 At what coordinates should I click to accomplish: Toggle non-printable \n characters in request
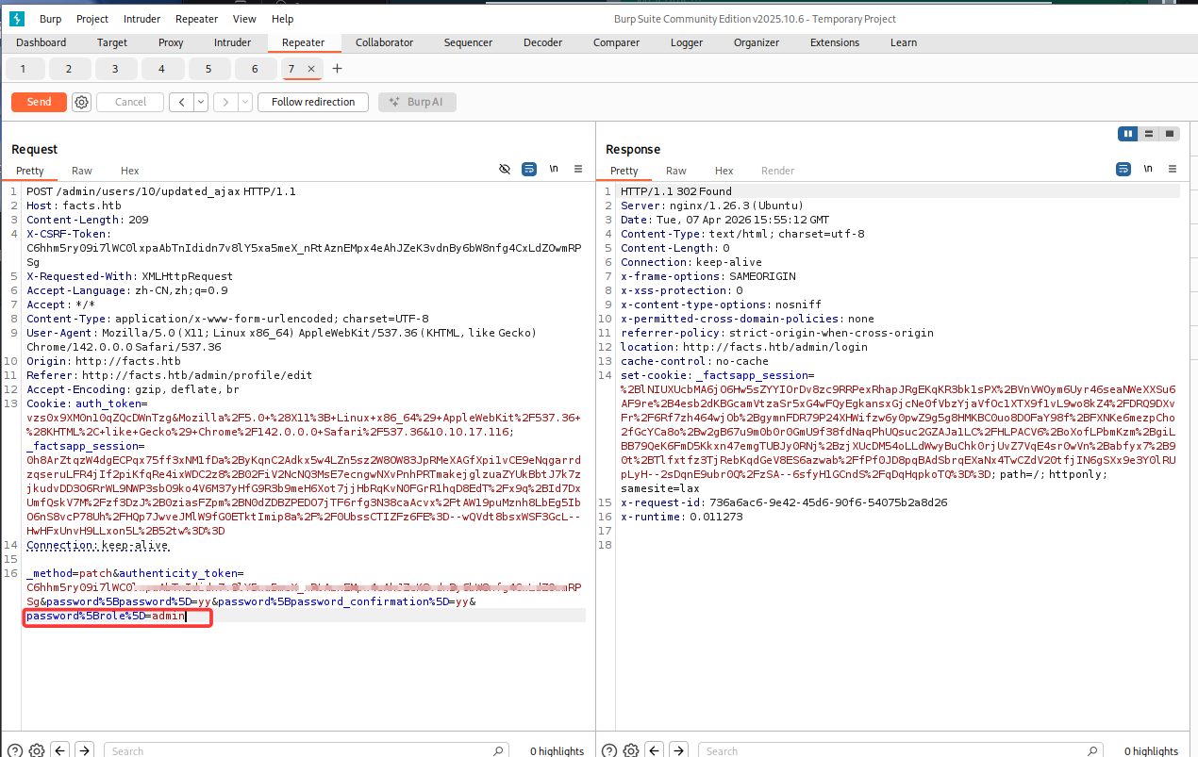554,169
